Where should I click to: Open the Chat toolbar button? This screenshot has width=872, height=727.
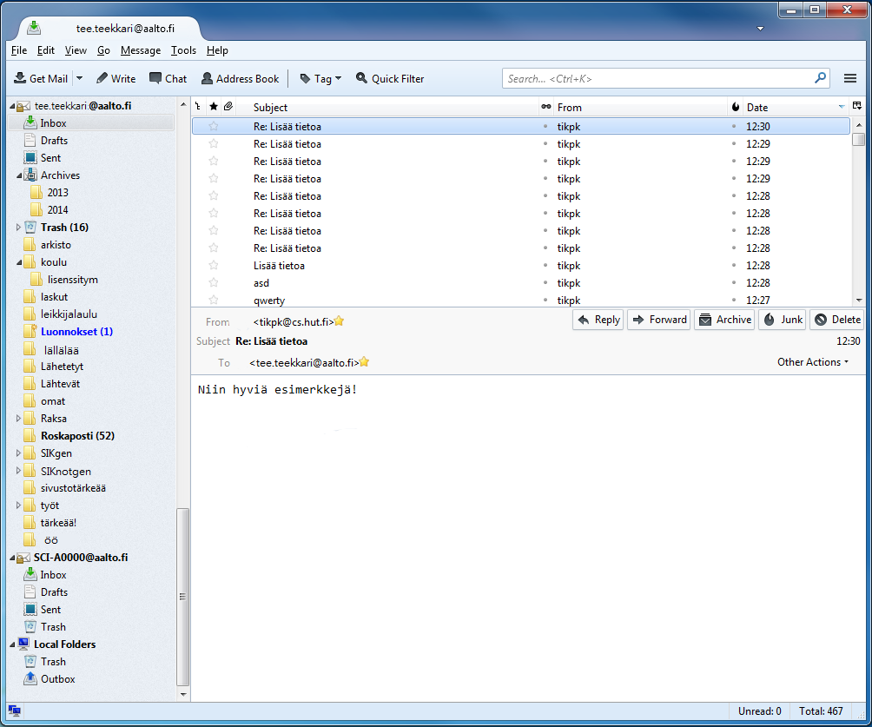(168, 78)
